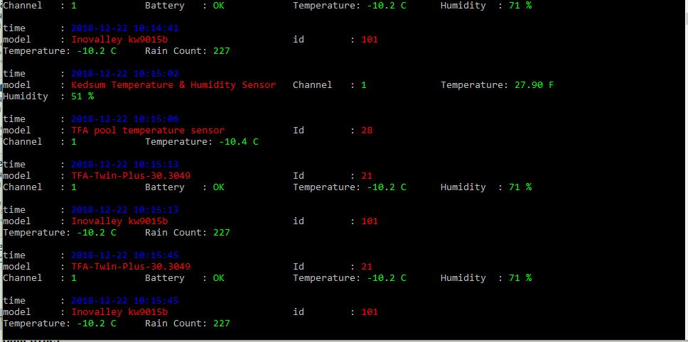
Task: Click the timestamp 2018-12-22 10:15:06
Action: point(124,119)
